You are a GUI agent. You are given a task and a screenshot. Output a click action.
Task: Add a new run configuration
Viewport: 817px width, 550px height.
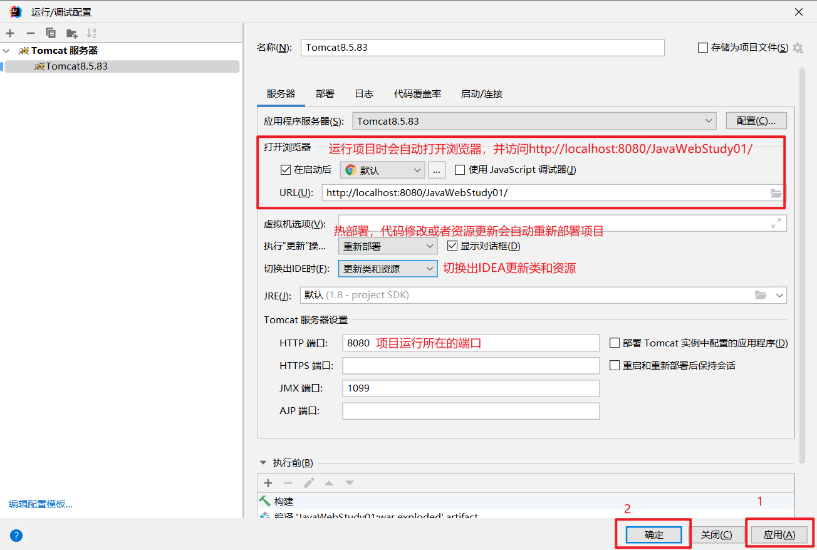10,33
